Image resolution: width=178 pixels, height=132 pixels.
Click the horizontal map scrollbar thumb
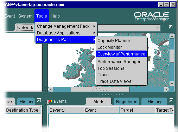coord(100,90)
